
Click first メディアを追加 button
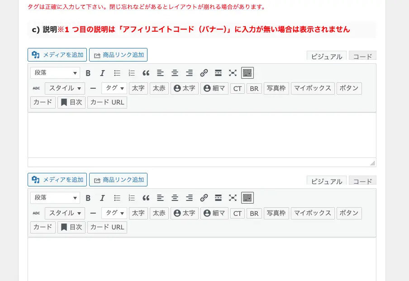tap(57, 55)
